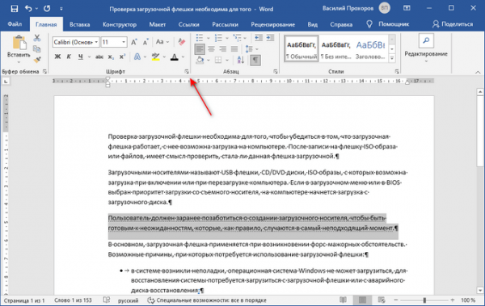Open the Quick Access Toolbar customize arrow
This screenshot has width=485, height=306.
coord(61,9)
